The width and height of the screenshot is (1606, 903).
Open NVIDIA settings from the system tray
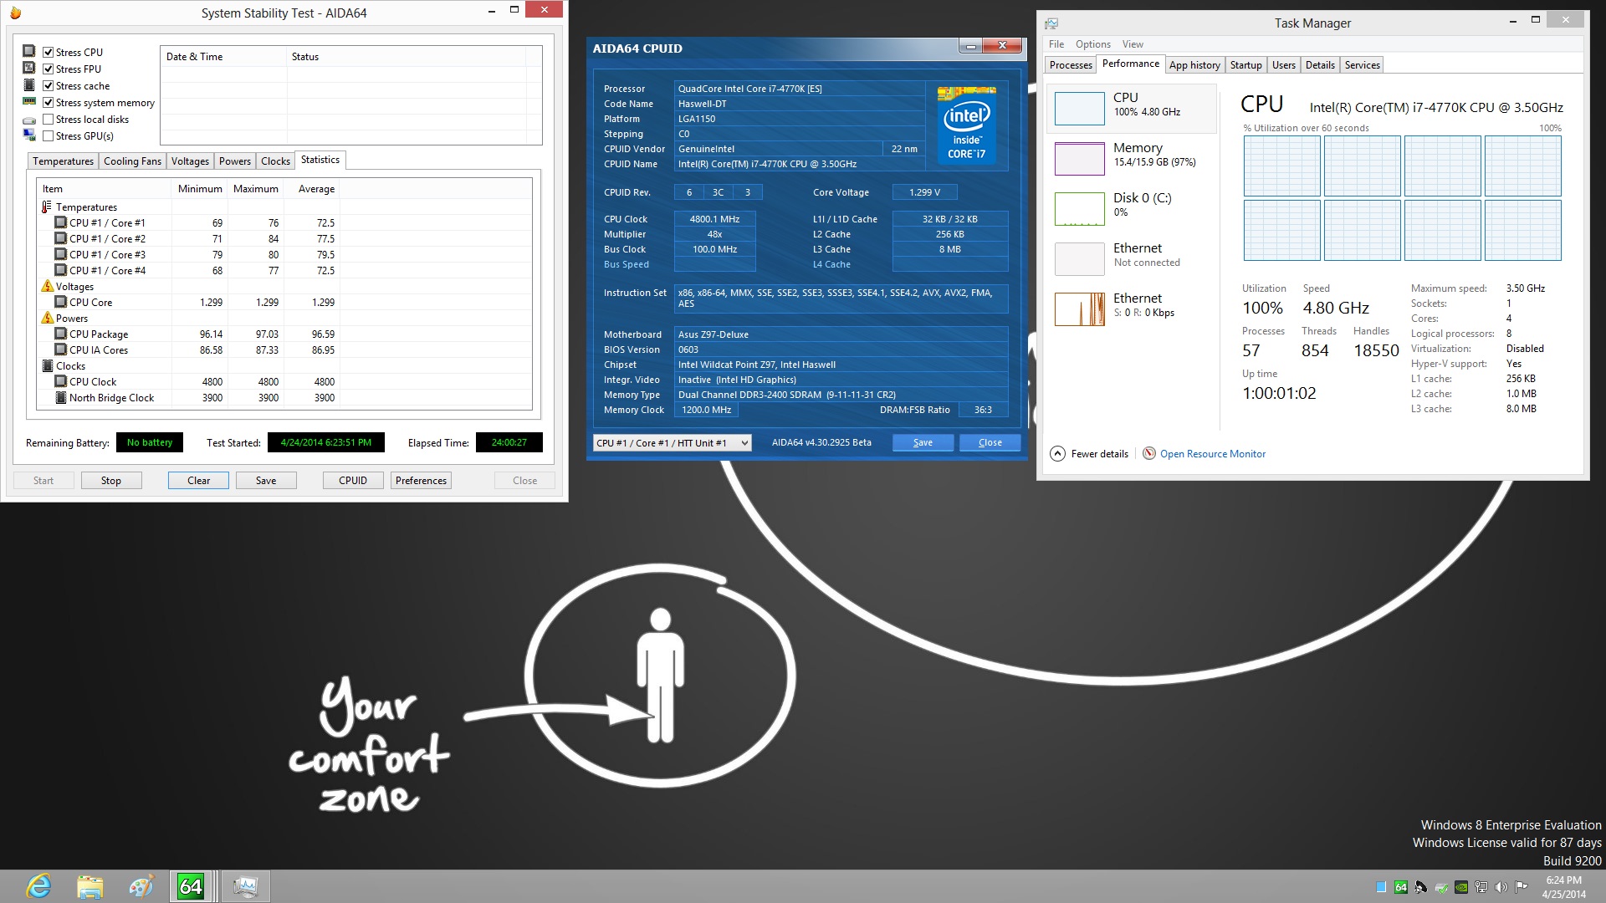[x=1461, y=888]
